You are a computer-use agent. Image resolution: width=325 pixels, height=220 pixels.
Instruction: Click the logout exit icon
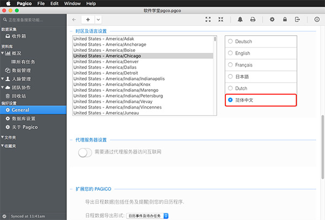click(x=297, y=19)
